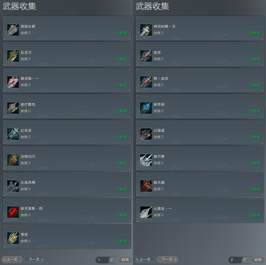Open the 红花夜 weapon icon
This screenshot has height=265, width=266.
pyautogui.click(x=13, y=134)
